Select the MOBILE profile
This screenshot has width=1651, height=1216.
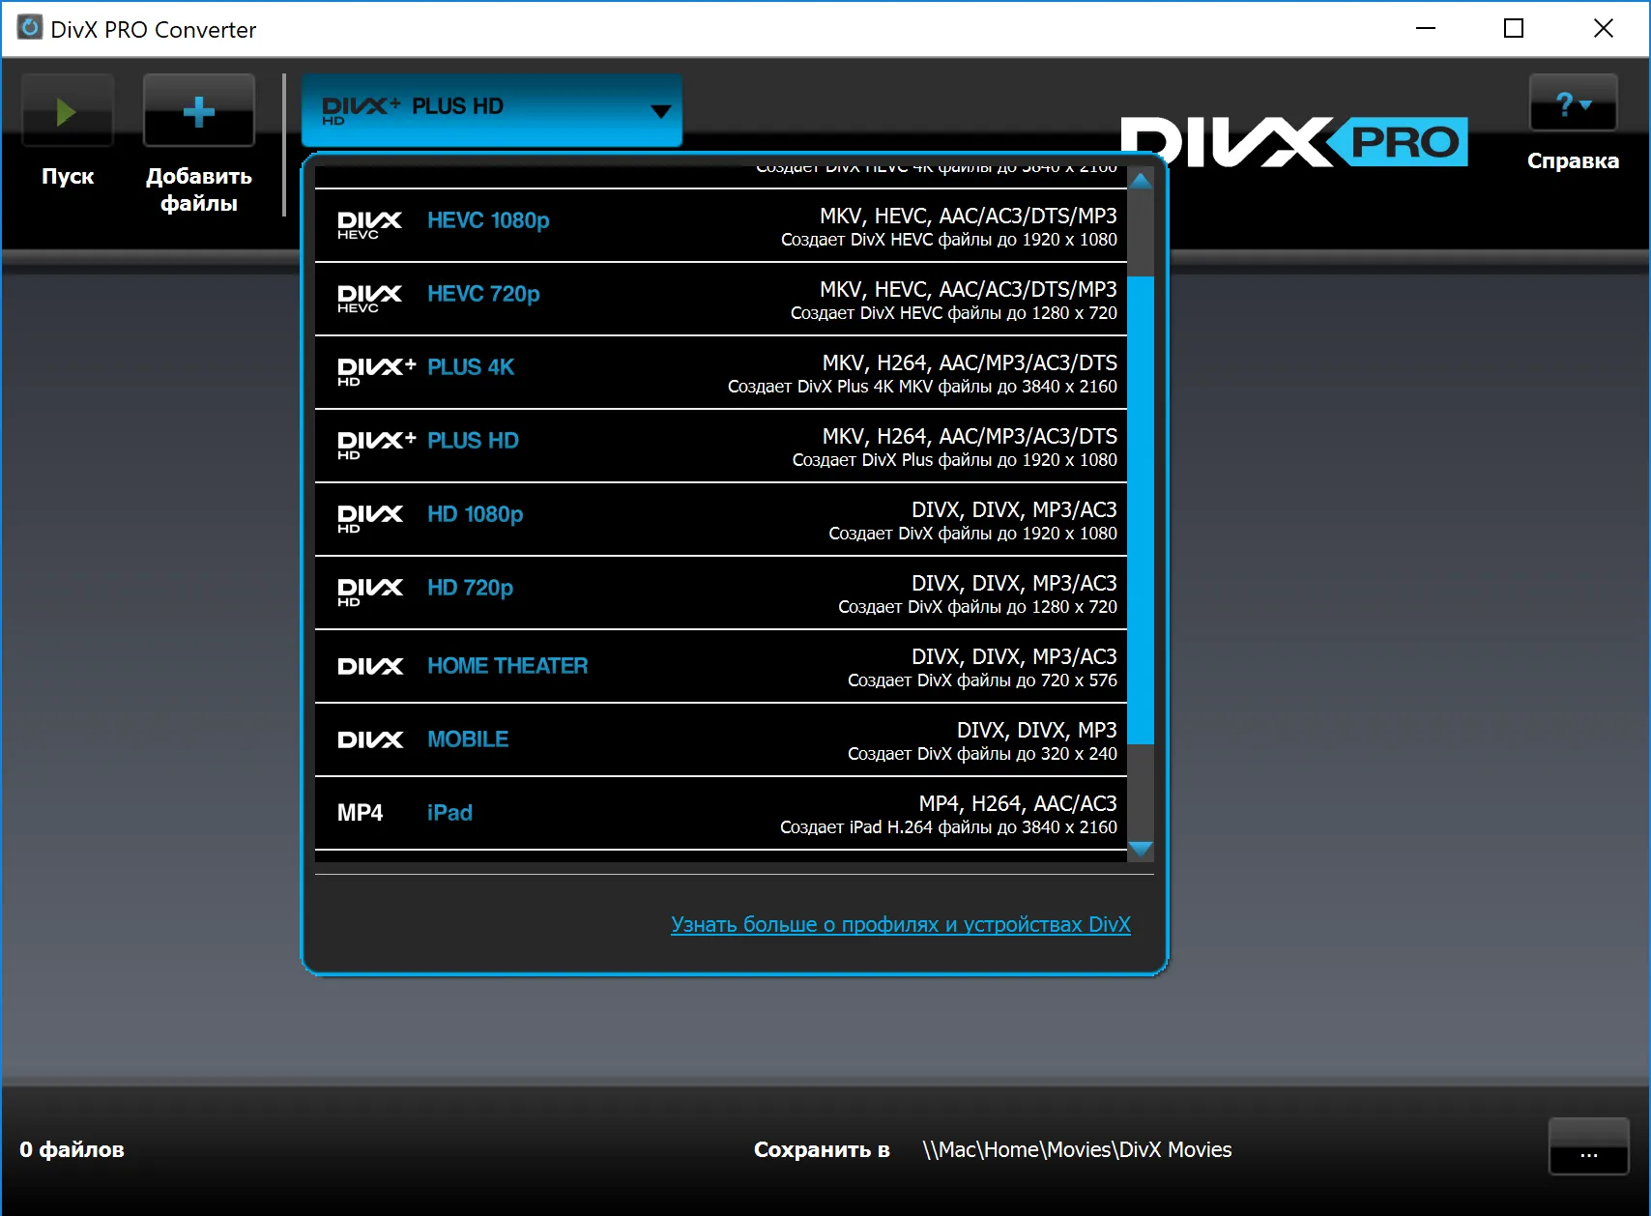(721, 739)
